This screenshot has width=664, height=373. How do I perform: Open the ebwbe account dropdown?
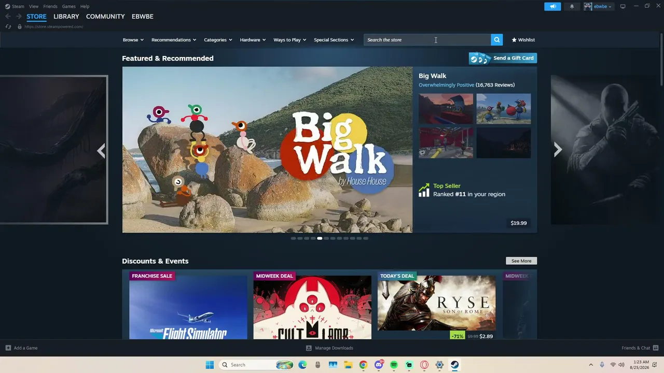point(603,6)
